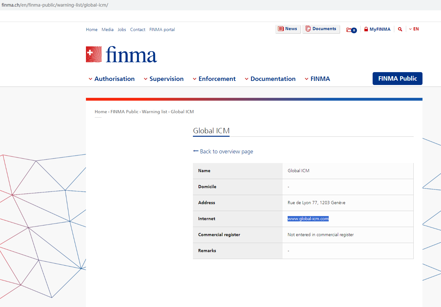The height and width of the screenshot is (307, 441).
Task: Click the finma logo
Action: coord(121,55)
